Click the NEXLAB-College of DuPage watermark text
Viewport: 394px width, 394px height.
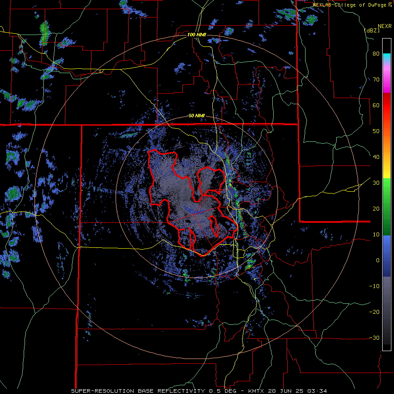click(352, 5)
